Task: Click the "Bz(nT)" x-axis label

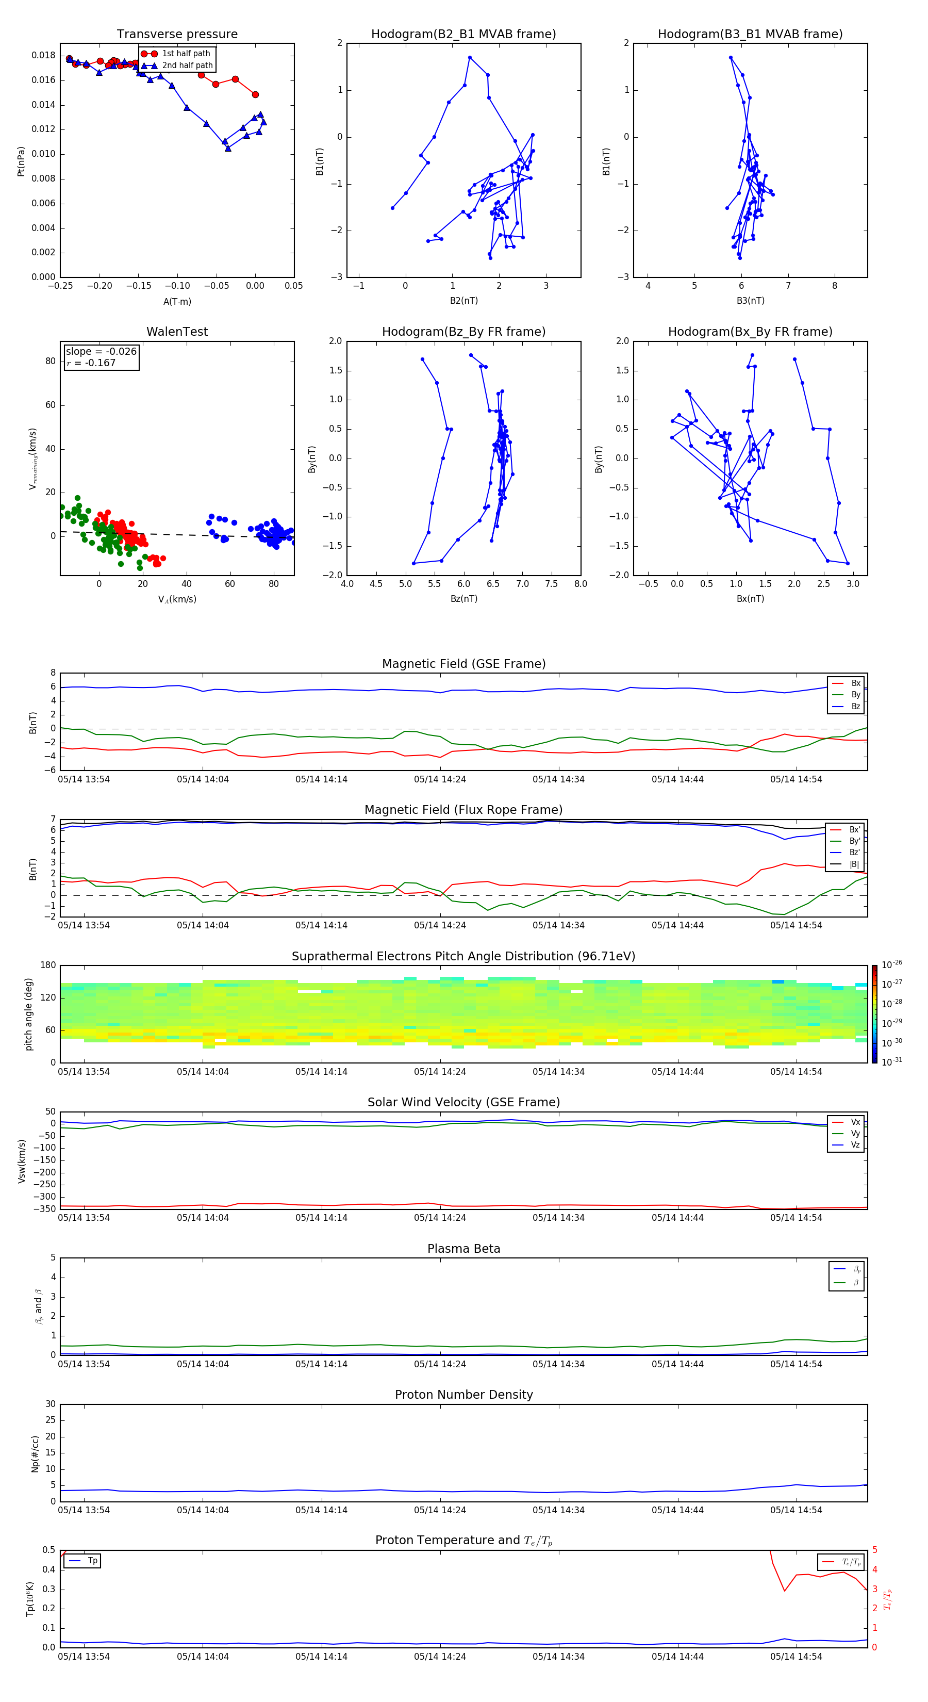Action: 463,599
